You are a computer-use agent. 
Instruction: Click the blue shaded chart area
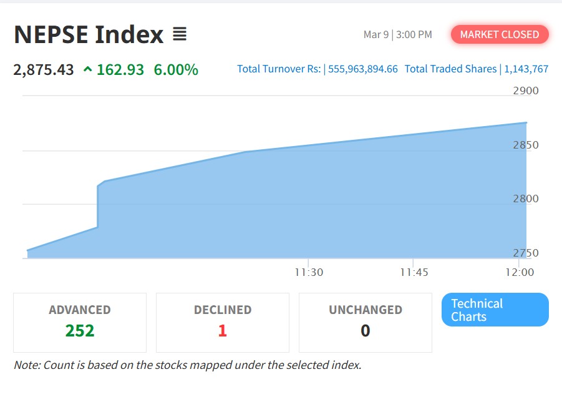pos(312,206)
